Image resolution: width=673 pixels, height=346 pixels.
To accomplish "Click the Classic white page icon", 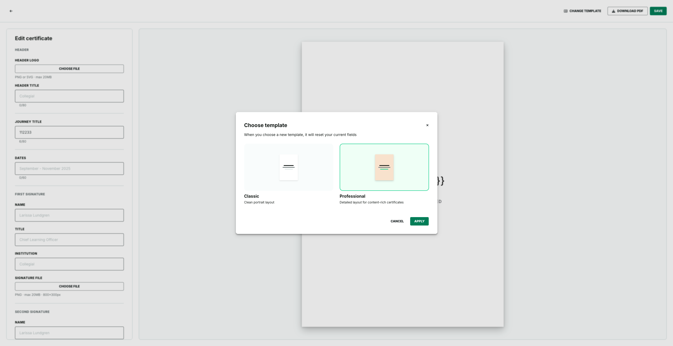I will point(288,167).
